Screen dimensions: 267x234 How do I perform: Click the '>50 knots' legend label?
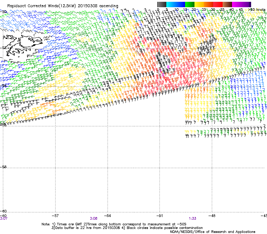pyautogui.click(x=257, y=10)
